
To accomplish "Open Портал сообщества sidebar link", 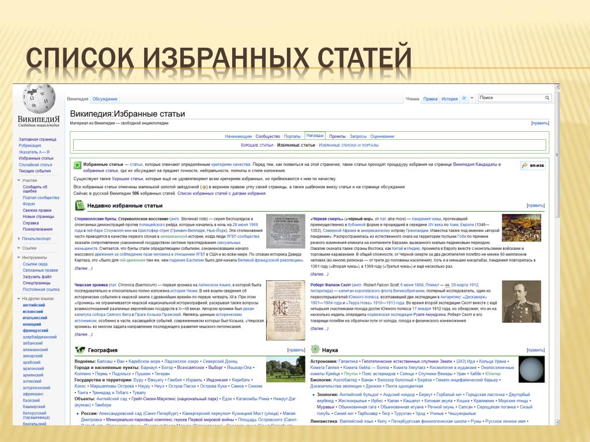I will point(41,198).
